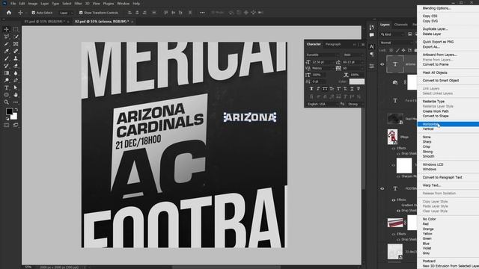Choose Duplicate Layer in context menu

(x=436, y=29)
